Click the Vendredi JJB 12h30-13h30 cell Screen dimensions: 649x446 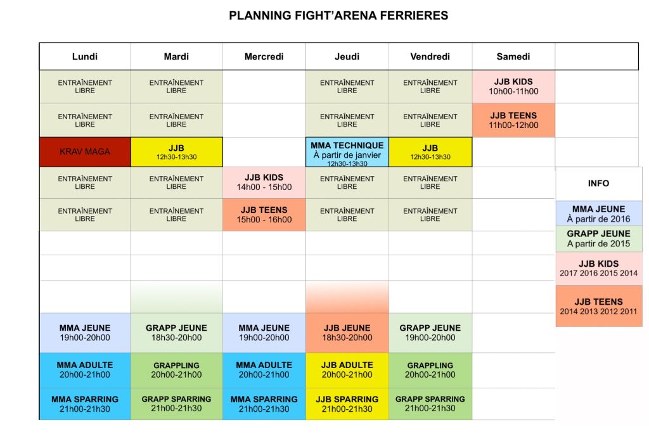coord(430,152)
